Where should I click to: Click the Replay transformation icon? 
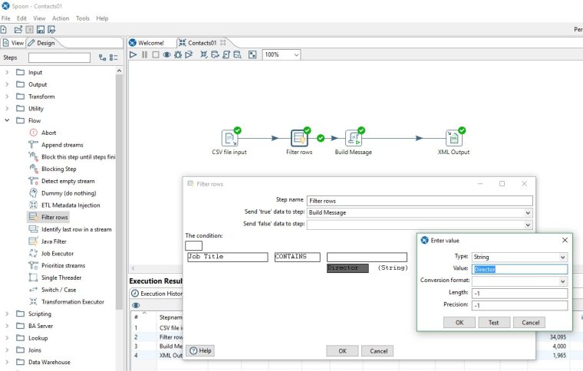(189, 54)
